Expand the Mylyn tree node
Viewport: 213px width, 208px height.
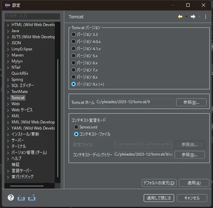click(8, 62)
